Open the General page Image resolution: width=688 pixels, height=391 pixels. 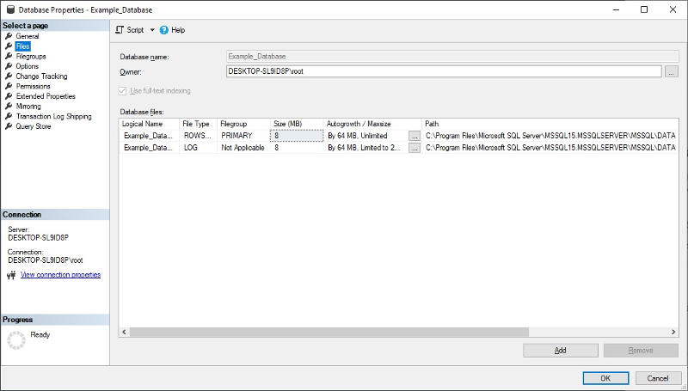[28, 36]
